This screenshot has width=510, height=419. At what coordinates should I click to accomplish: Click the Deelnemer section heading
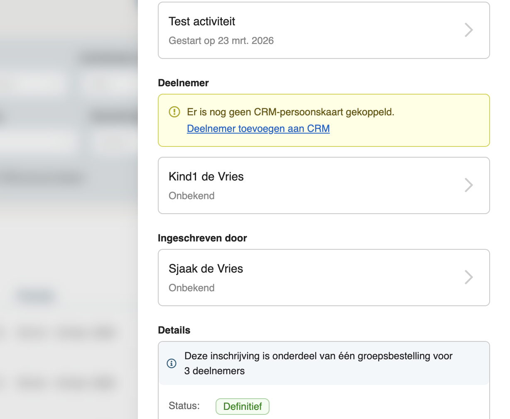click(183, 83)
